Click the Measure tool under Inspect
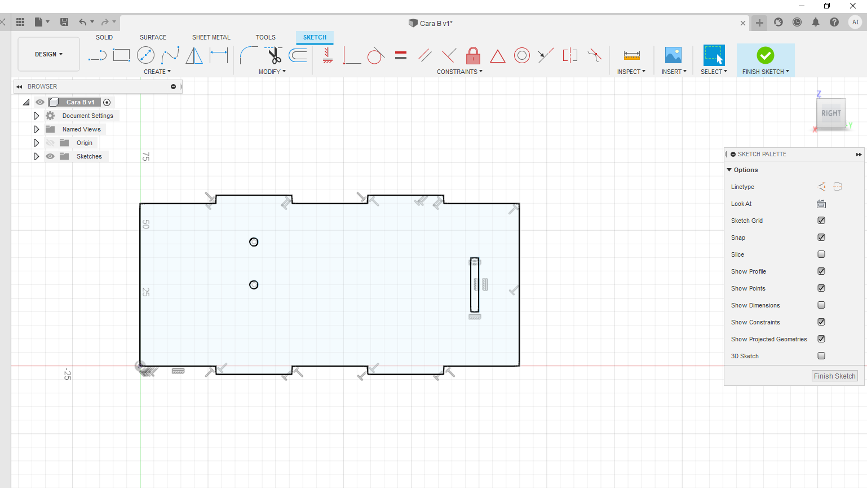This screenshot has height=488, width=867. tap(631, 55)
